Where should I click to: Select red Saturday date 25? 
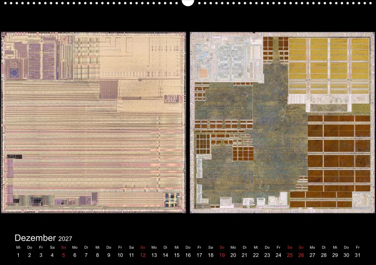[x=290, y=255]
